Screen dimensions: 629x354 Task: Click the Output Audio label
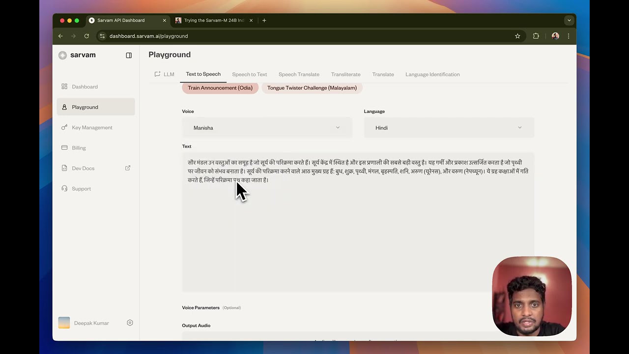pyautogui.click(x=196, y=325)
